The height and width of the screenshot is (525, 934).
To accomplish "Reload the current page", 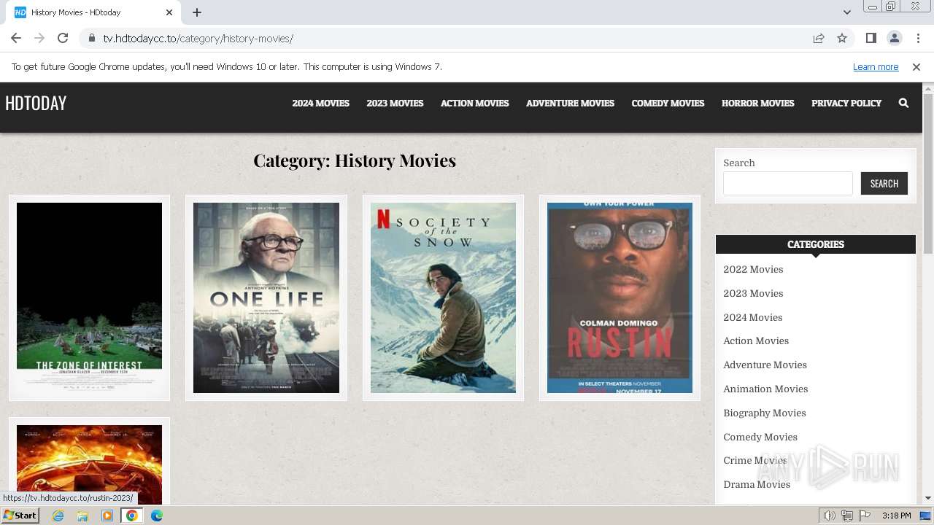I will pos(63,38).
